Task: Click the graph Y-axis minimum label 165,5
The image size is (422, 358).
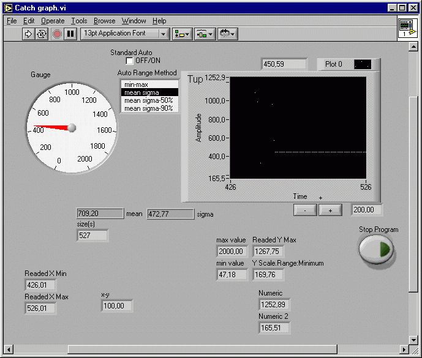Action: [x=217, y=178]
